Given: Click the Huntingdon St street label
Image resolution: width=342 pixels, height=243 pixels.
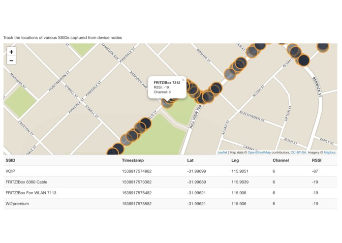Looking at the screenshot, I should (x=59, y=81).
